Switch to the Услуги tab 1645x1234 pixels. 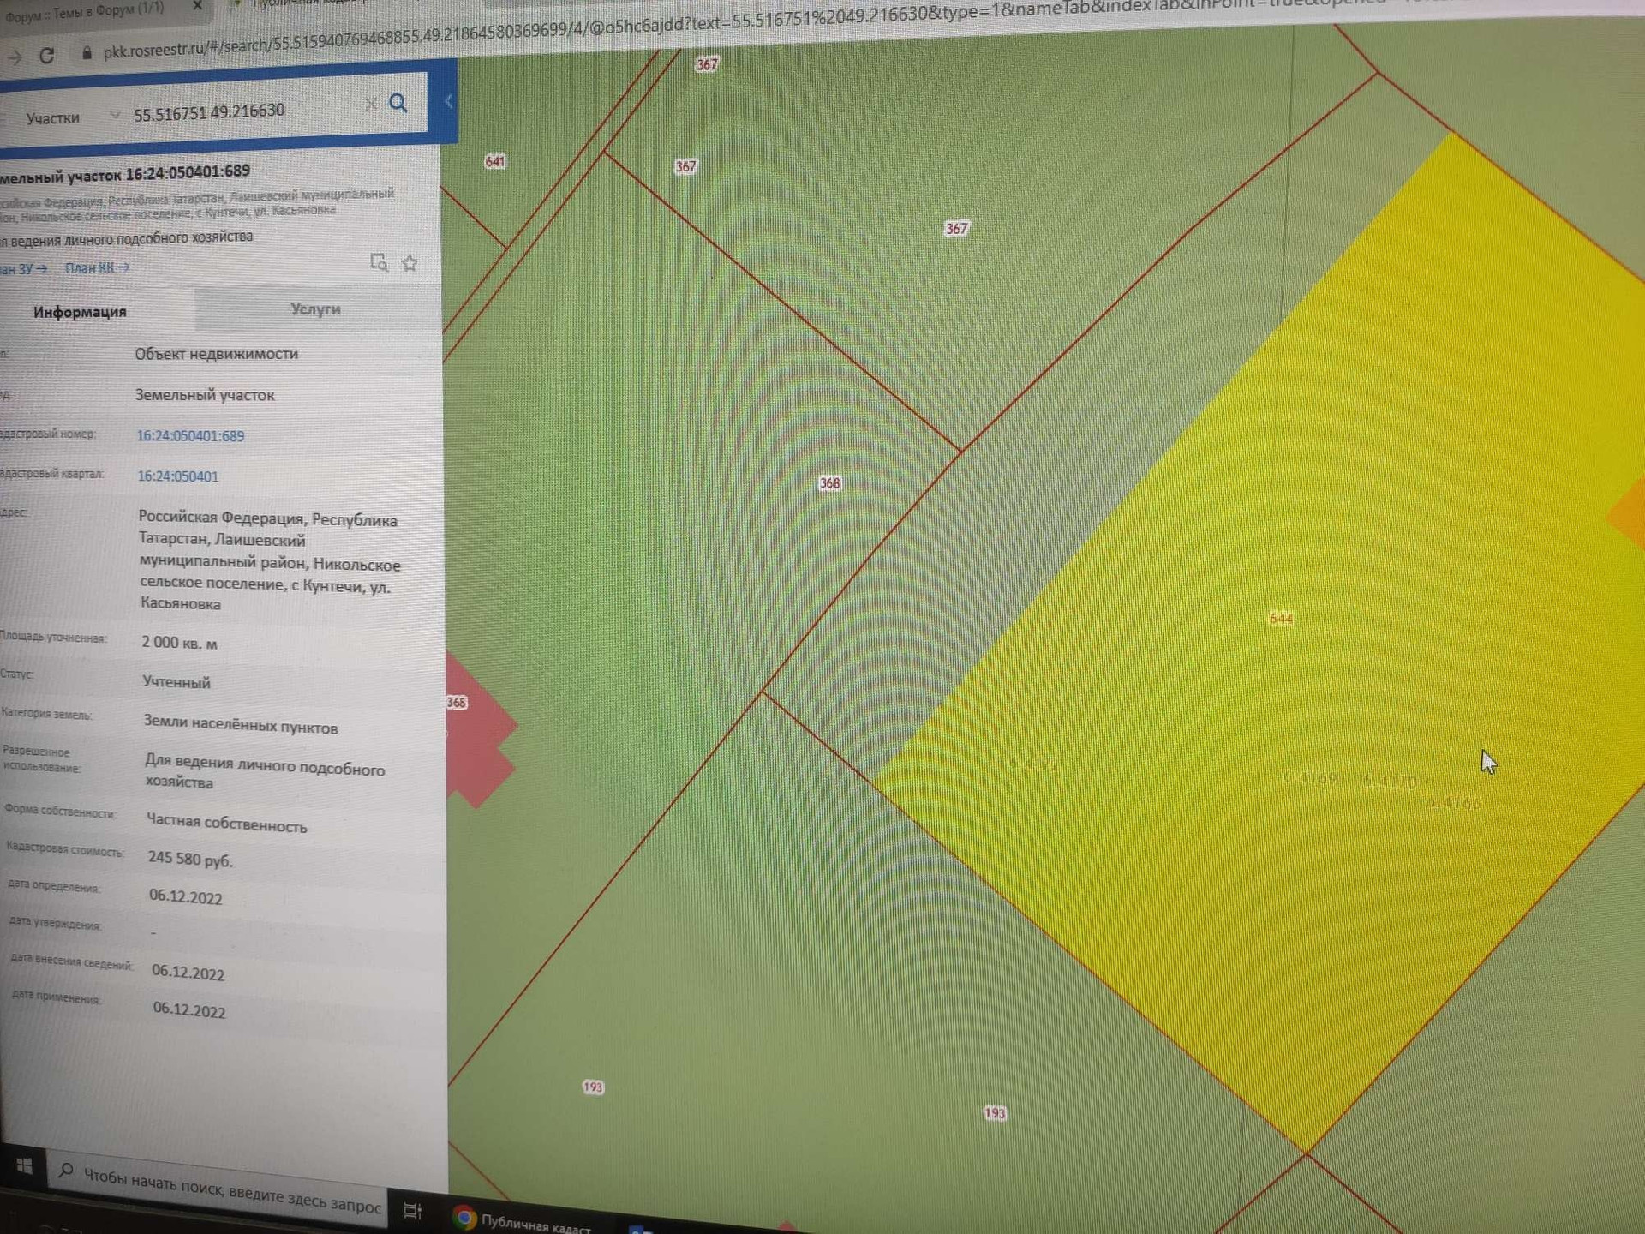(315, 308)
